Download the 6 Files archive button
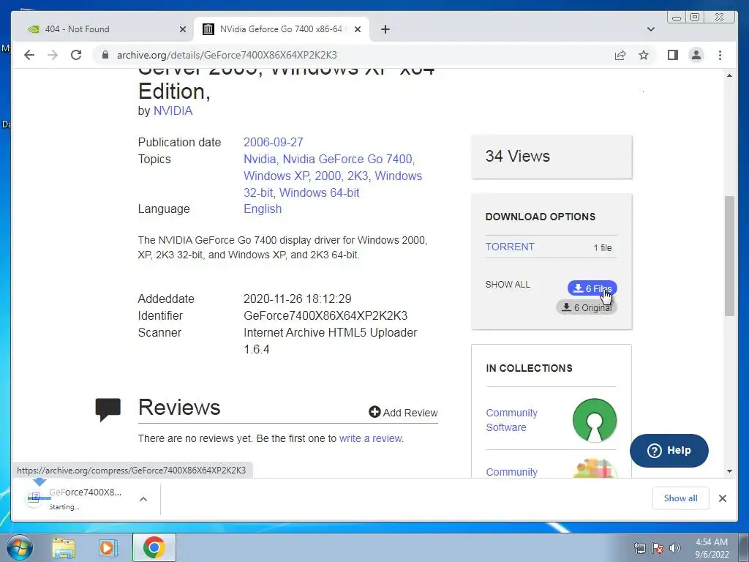The height and width of the screenshot is (562, 749). [592, 288]
